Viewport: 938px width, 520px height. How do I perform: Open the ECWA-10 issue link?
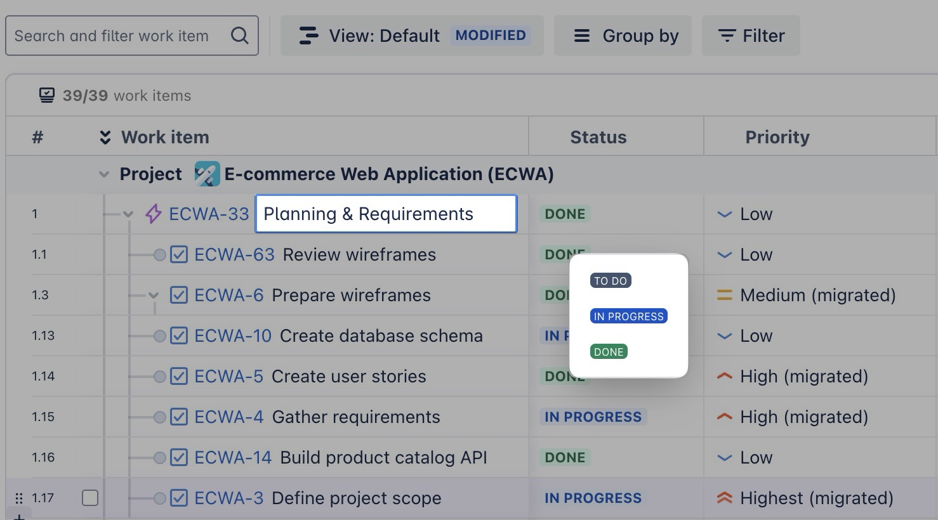232,335
